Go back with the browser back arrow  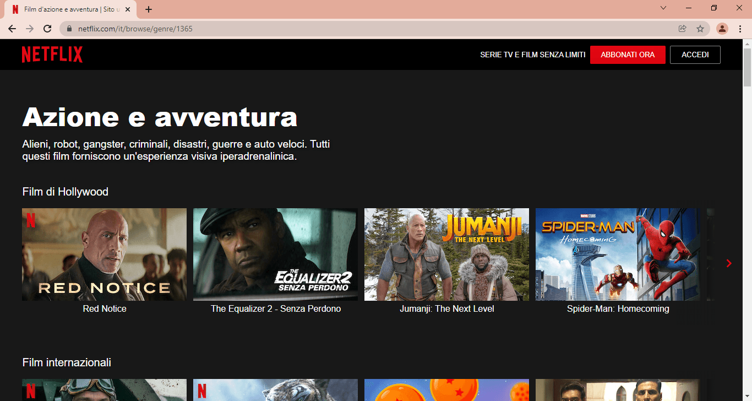[x=12, y=29]
